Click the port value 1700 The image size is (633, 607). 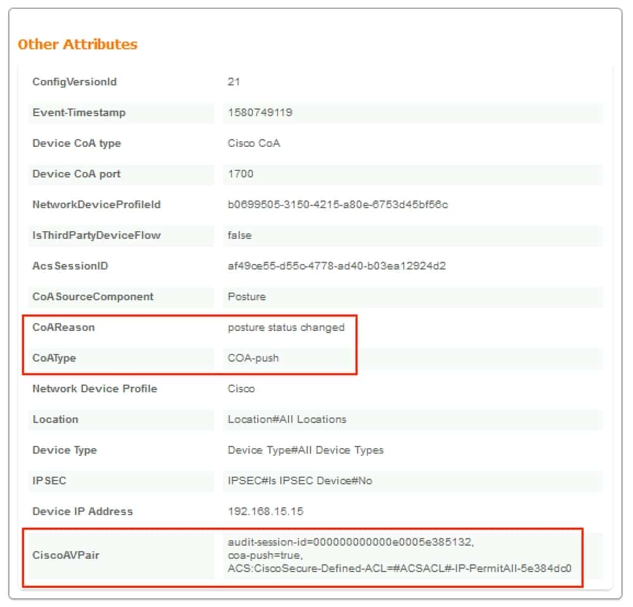[241, 174]
